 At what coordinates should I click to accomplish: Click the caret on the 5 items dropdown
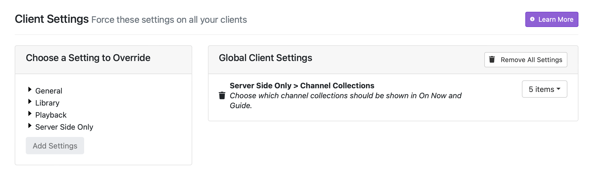tap(558, 89)
